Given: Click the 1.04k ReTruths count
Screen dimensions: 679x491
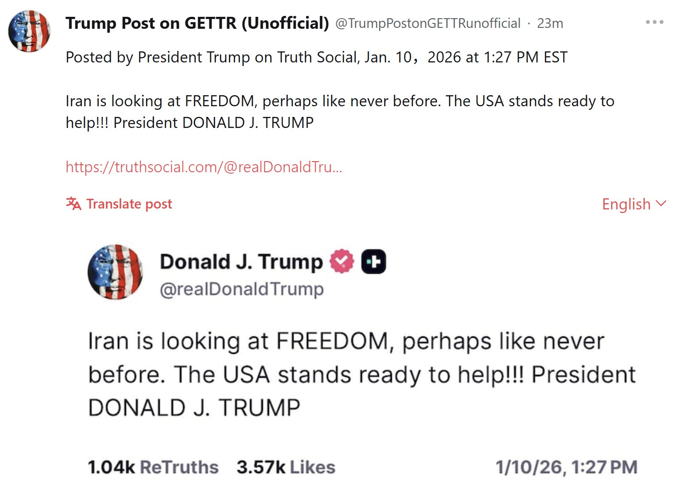Looking at the screenshot, I should click(x=153, y=467).
